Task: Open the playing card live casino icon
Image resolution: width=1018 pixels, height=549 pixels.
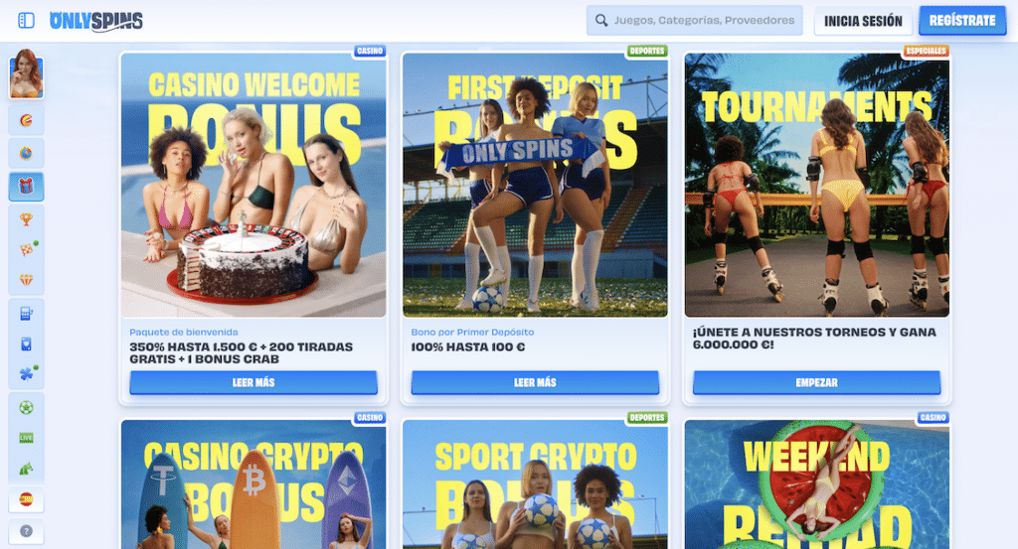Action: (x=26, y=344)
